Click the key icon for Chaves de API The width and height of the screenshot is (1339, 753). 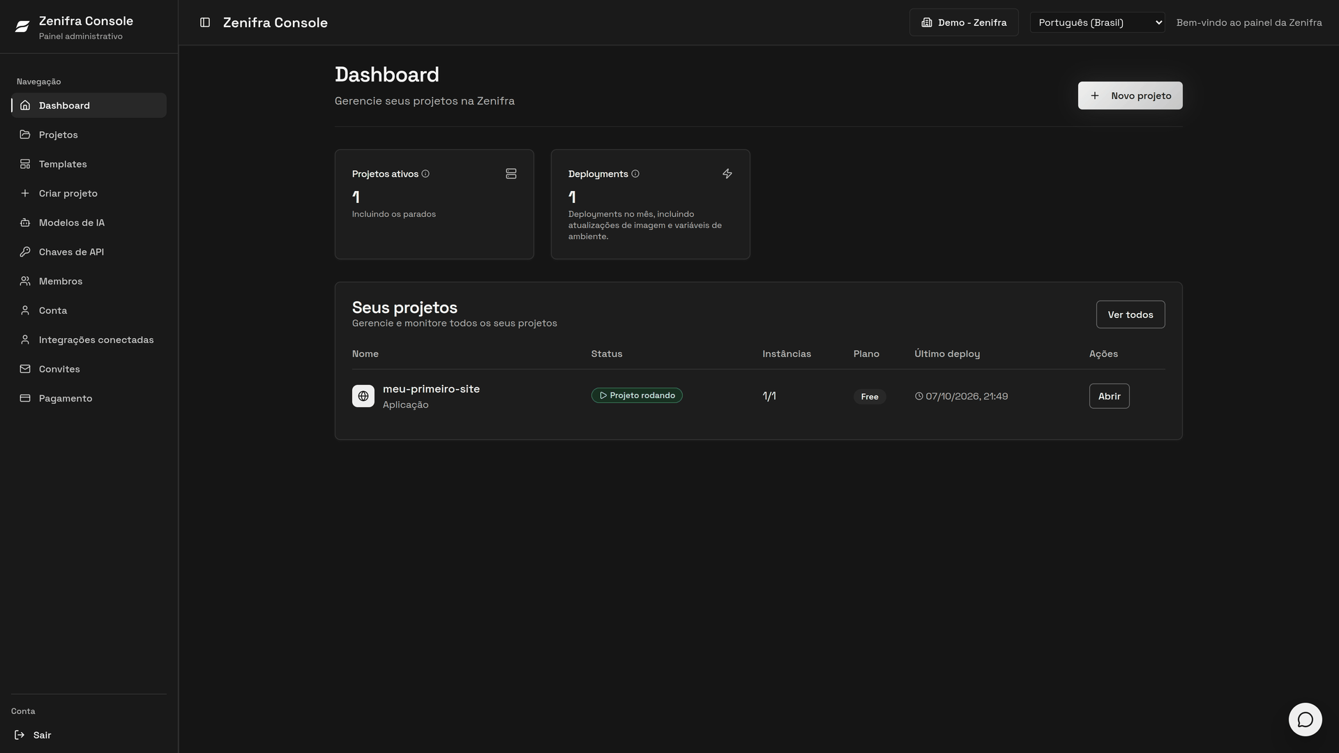click(x=25, y=252)
